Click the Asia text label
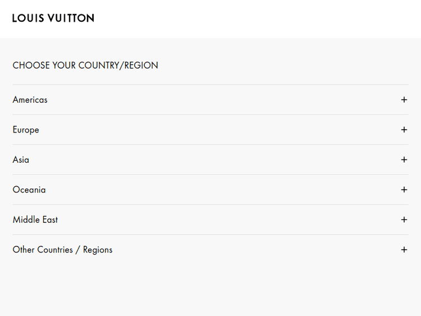 tap(21, 160)
